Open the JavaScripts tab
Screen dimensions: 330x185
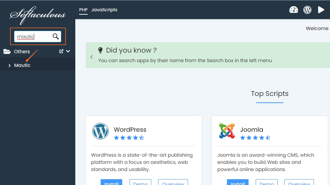[x=104, y=10]
